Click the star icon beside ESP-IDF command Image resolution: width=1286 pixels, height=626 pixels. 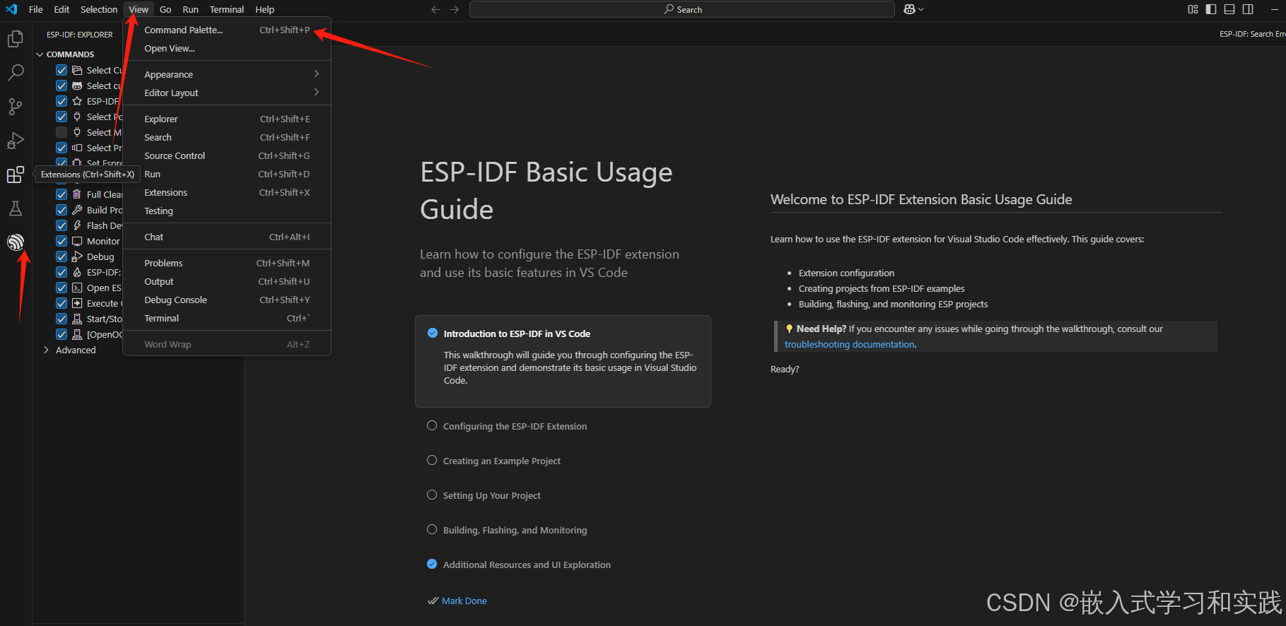pos(77,101)
